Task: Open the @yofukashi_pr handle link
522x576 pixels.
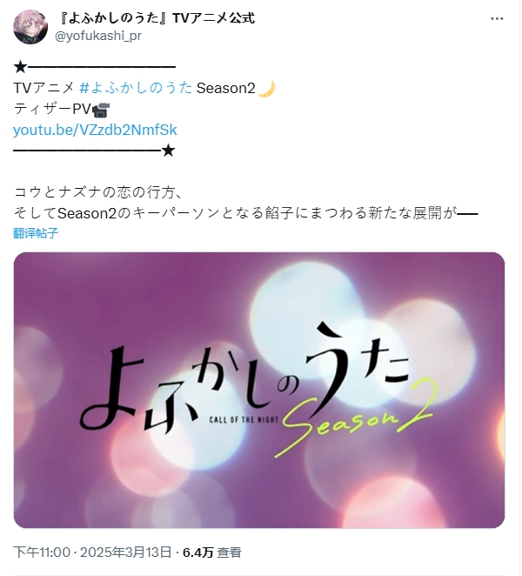Action: (x=98, y=36)
